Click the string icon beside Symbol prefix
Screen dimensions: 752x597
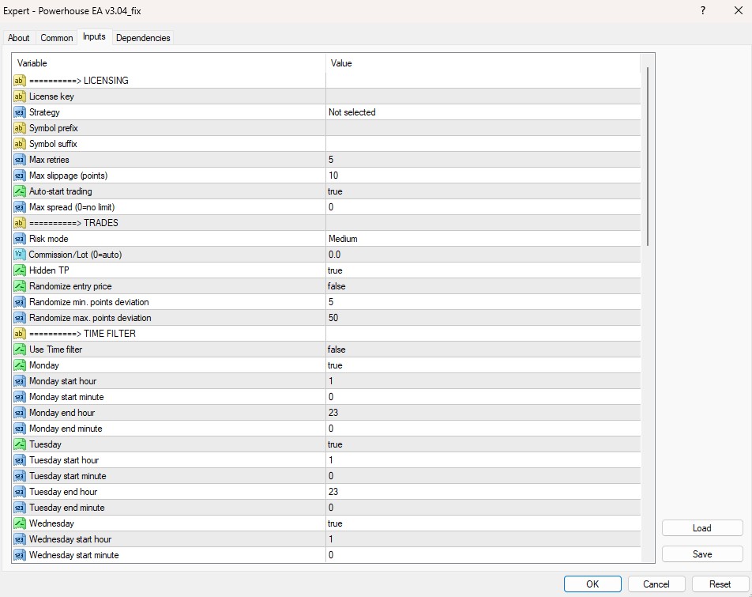(x=19, y=128)
